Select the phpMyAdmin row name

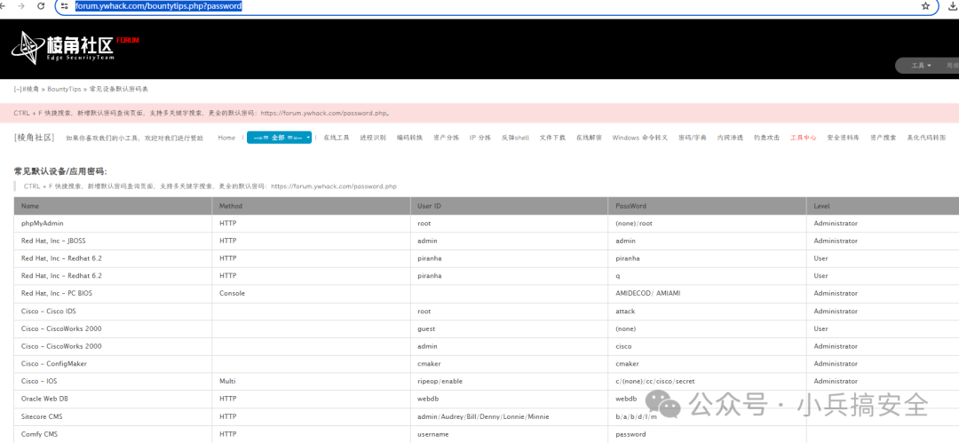(43, 224)
